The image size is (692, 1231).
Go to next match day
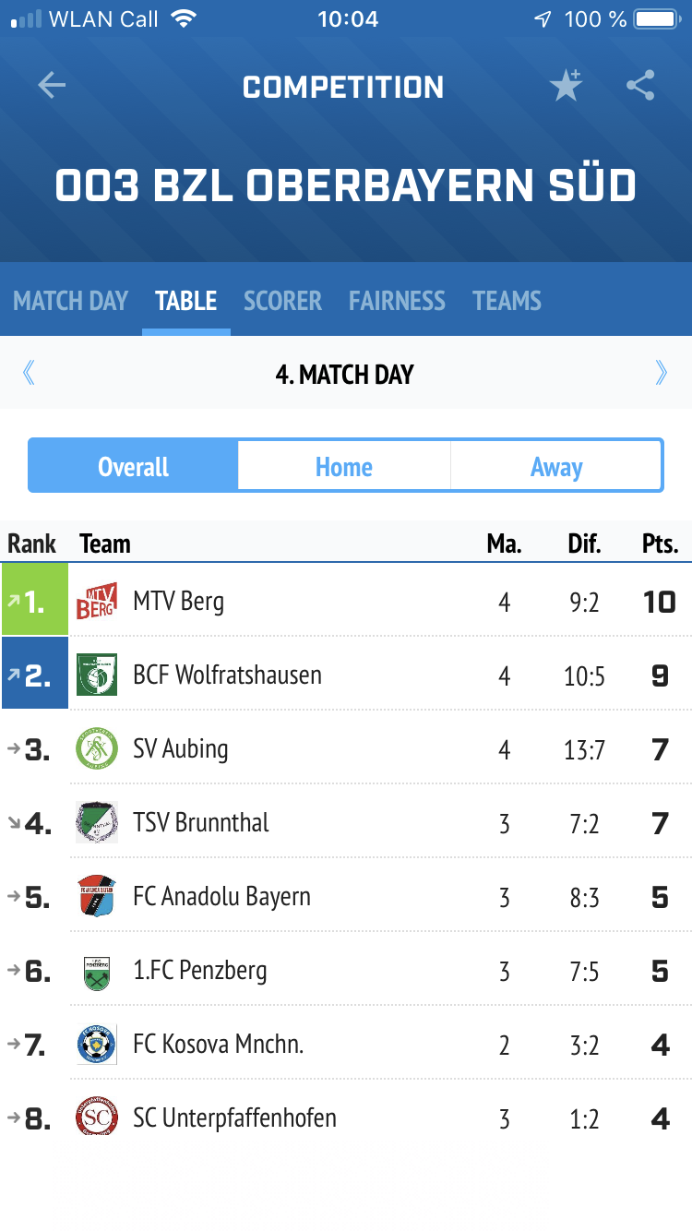(661, 374)
